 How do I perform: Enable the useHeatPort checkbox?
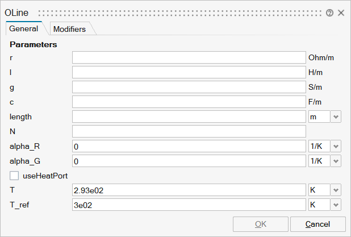15,176
